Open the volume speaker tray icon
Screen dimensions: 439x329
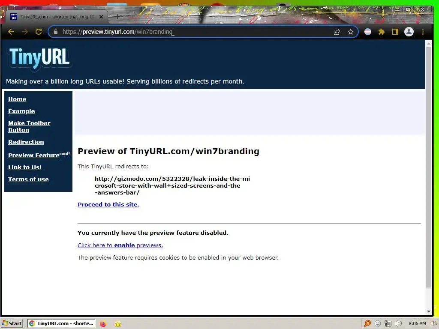[x=398, y=324]
